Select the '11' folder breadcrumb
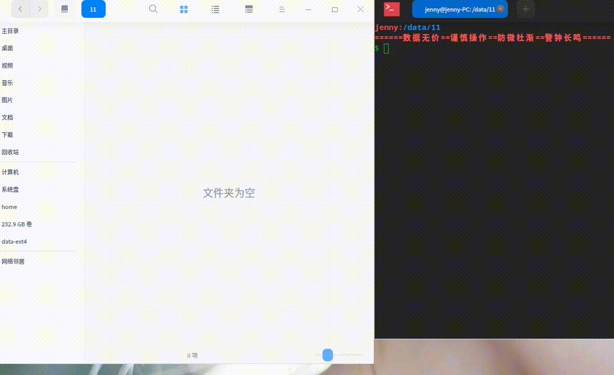614x375 pixels. point(93,9)
